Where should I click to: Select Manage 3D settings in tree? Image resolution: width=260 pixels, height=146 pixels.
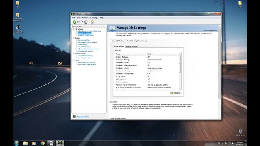pos(84,33)
